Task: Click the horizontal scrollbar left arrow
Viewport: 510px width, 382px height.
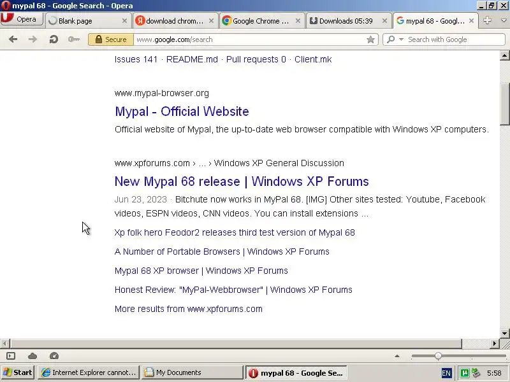Action: pyautogui.click(x=4, y=343)
